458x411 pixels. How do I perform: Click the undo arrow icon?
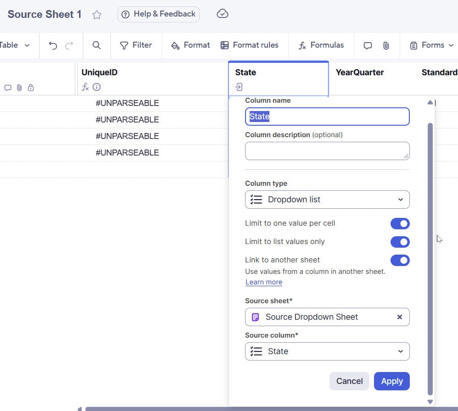coord(53,45)
